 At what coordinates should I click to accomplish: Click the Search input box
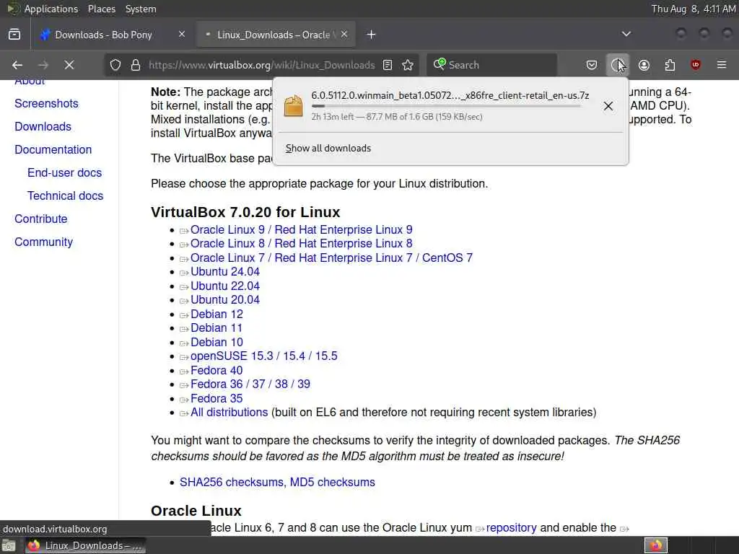click(x=492, y=65)
